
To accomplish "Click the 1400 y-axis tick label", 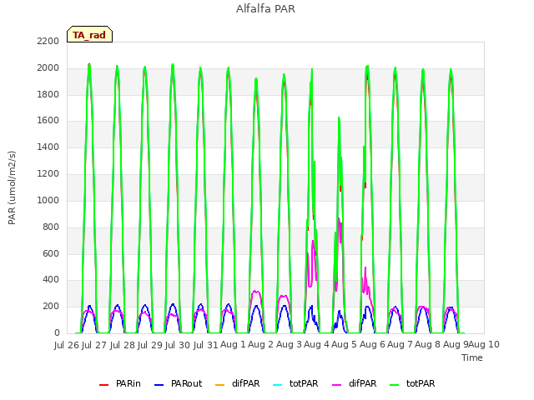I will (48, 147).
